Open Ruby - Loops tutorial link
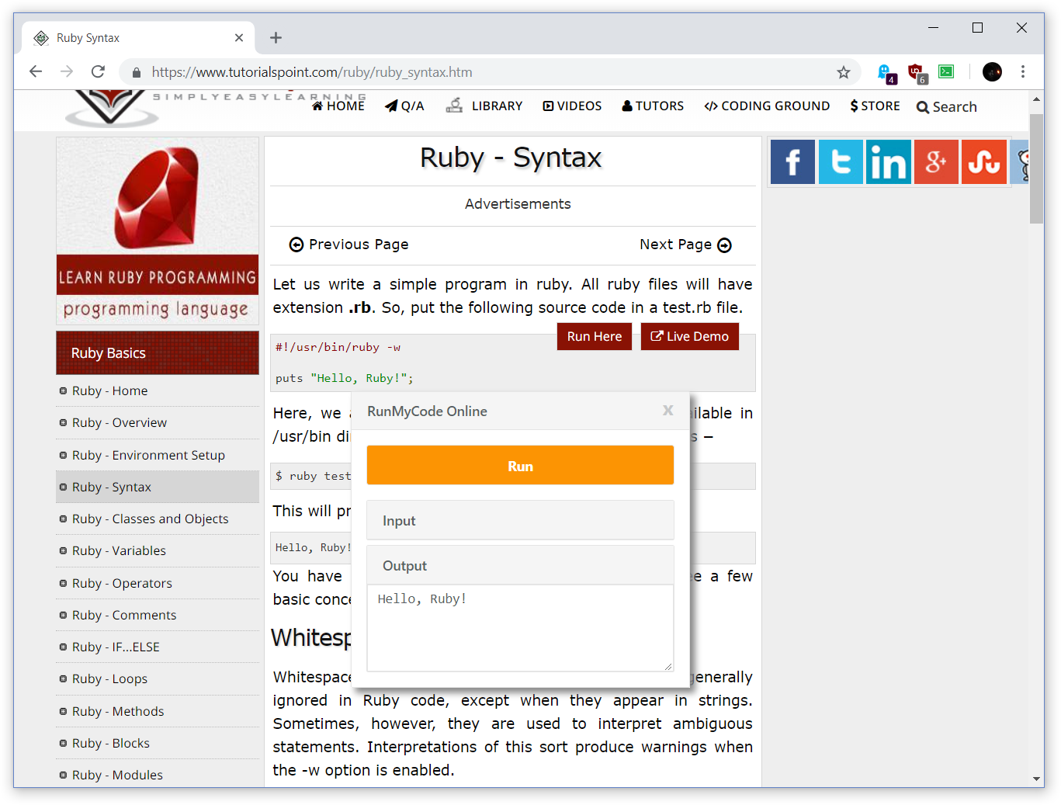The height and width of the screenshot is (805, 1061). (x=109, y=678)
